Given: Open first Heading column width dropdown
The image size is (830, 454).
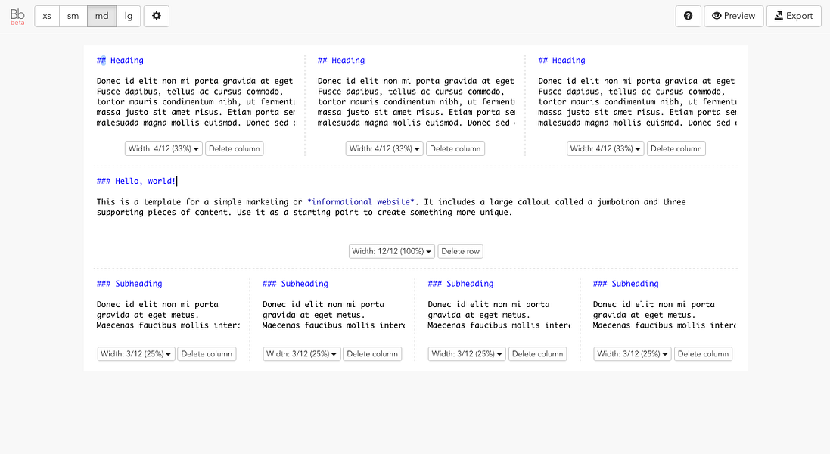Looking at the screenshot, I should point(163,149).
